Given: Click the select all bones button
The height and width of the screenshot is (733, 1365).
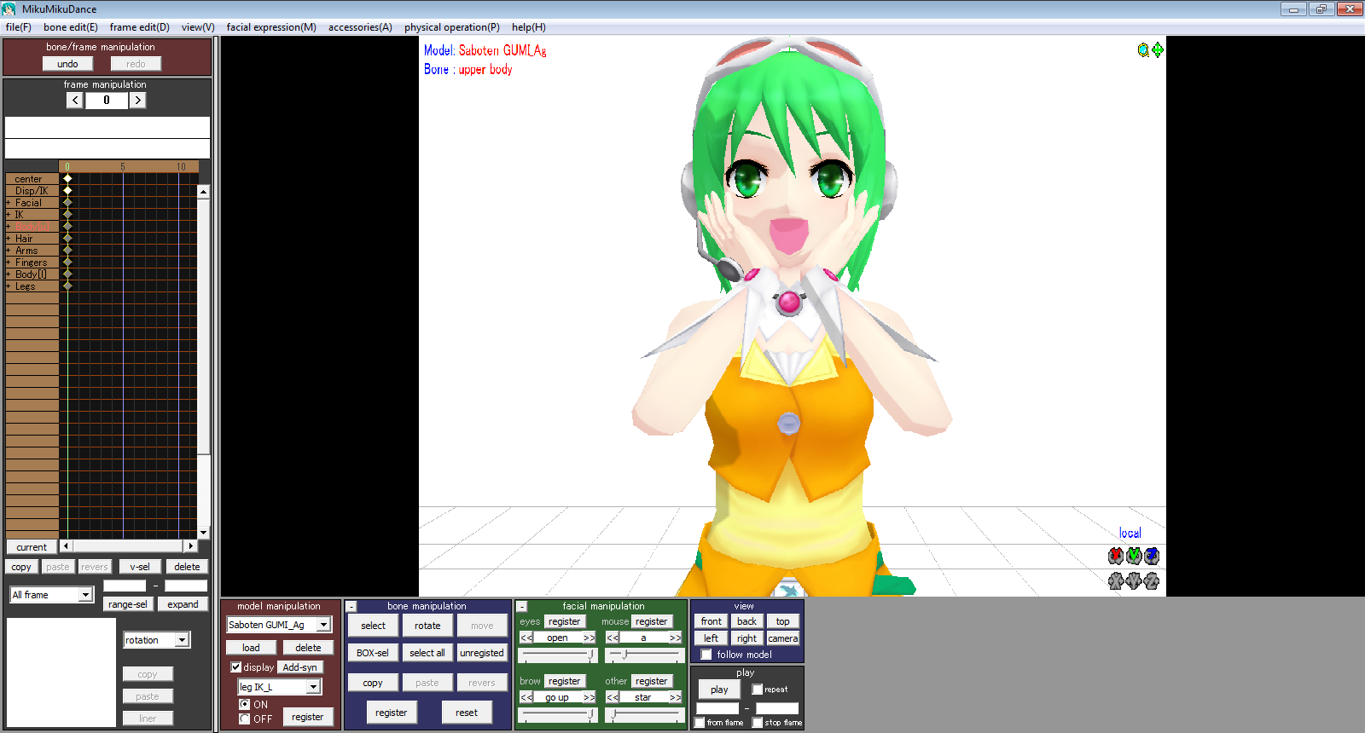Looking at the screenshot, I should [x=427, y=653].
